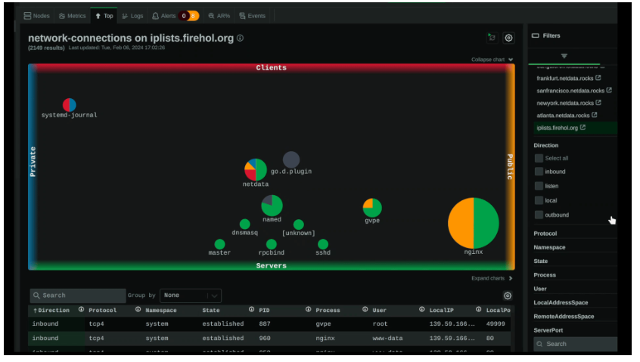Collapse the chart using Collapse chart

pos(492,60)
